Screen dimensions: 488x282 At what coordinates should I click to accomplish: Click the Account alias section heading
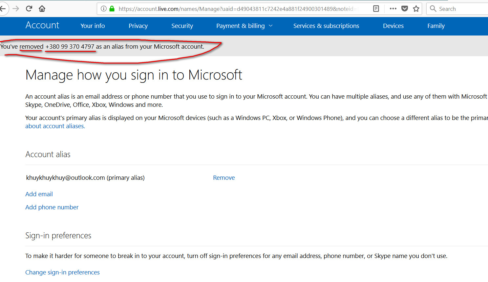(48, 154)
